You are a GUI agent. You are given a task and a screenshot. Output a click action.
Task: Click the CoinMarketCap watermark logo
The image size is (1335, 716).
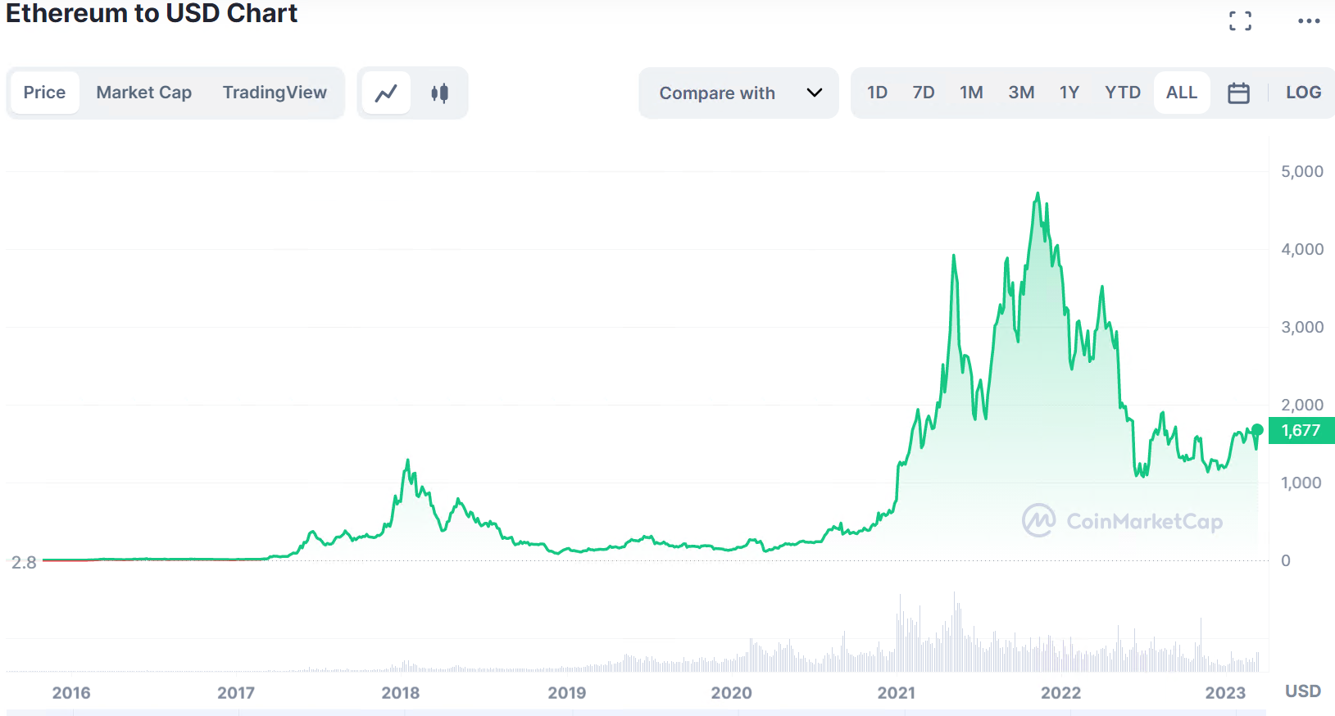pyautogui.click(x=1122, y=521)
